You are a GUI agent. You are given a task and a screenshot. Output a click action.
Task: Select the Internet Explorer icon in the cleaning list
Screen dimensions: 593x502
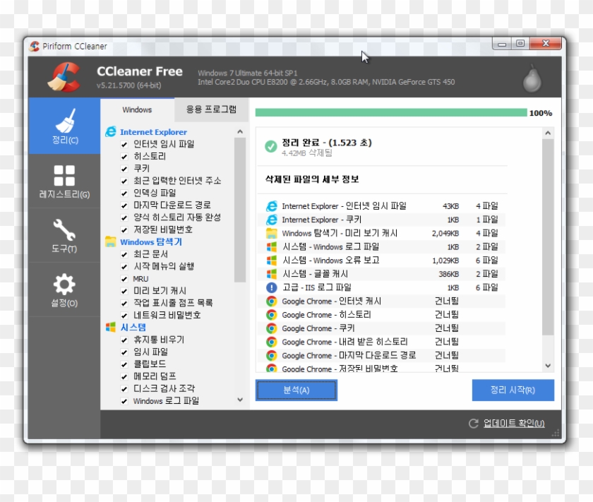(110, 131)
